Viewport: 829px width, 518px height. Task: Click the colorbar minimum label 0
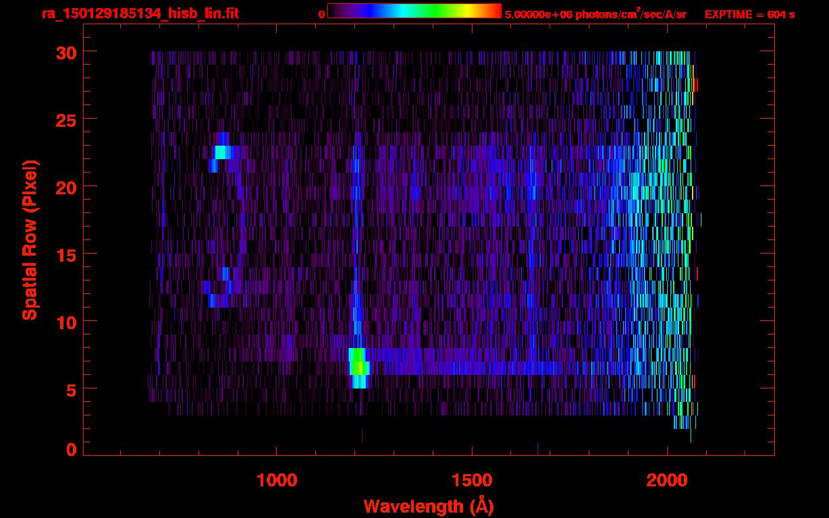[x=321, y=13]
